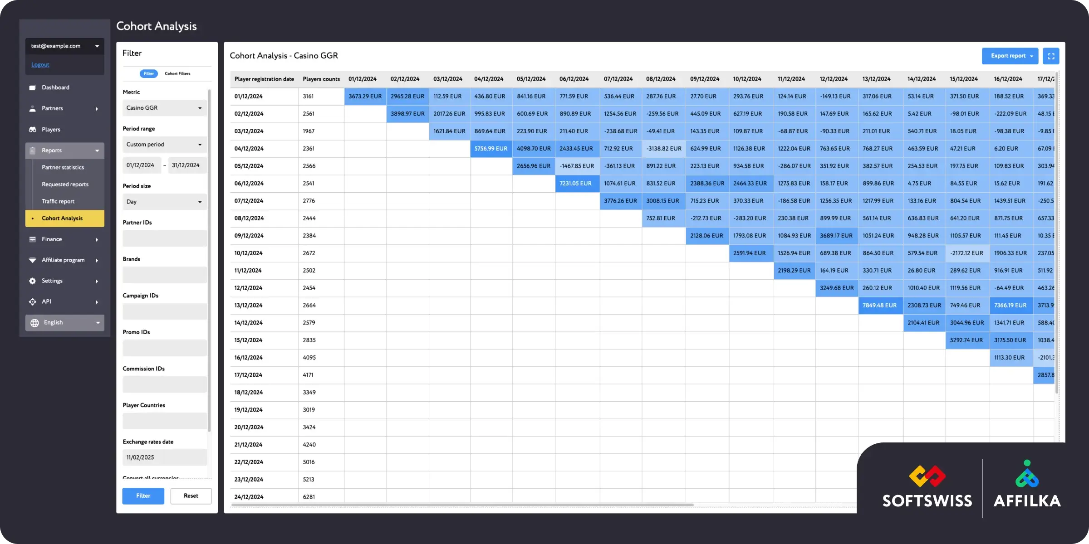Open Players using the binoculars icon
The image size is (1089, 544).
(x=33, y=129)
